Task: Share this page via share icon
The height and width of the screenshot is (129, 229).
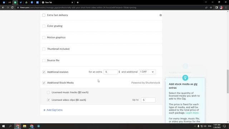Action: point(206,8)
